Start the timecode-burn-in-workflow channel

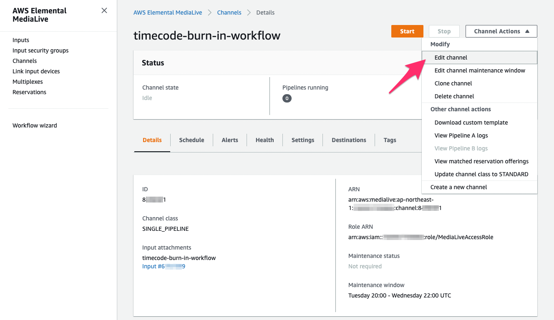coord(407,31)
